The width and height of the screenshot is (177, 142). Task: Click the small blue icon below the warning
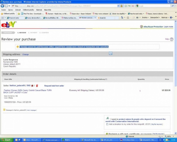pyautogui.click(x=111, y=53)
